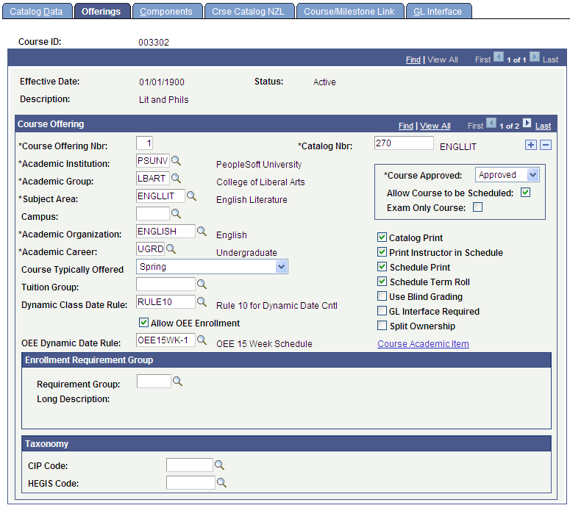Viewport: 570px width, 508px height.
Task: Select the Offerings tab
Action: point(101,11)
